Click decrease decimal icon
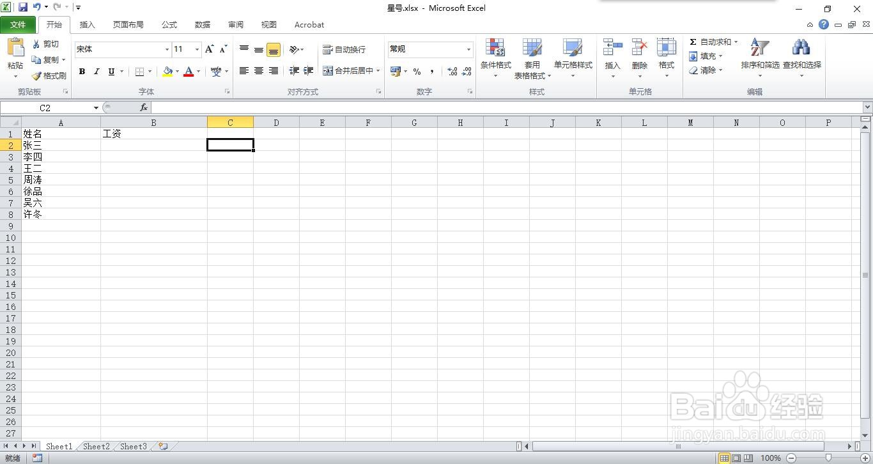Screen dimensions: 873x464 [x=467, y=72]
